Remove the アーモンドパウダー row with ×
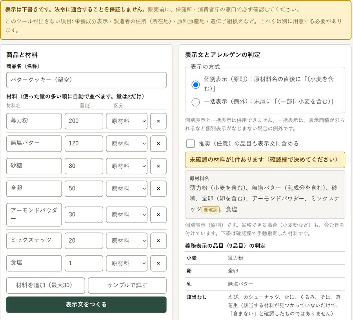 [158, 215]
